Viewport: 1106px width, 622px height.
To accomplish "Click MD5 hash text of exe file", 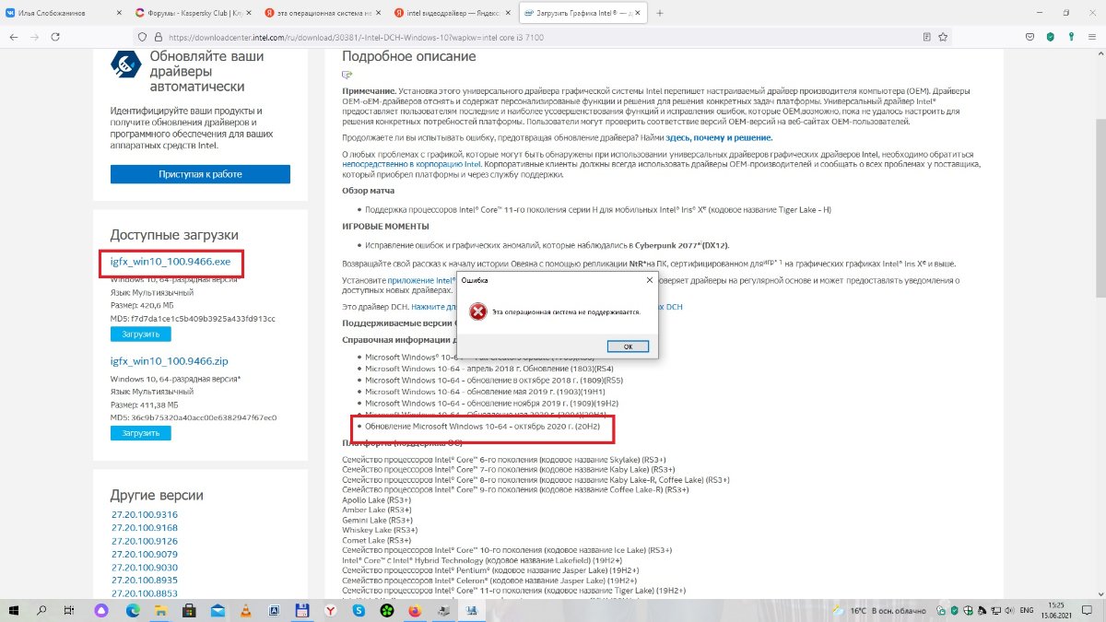I will pyautogui.click(x=193, y=319).
